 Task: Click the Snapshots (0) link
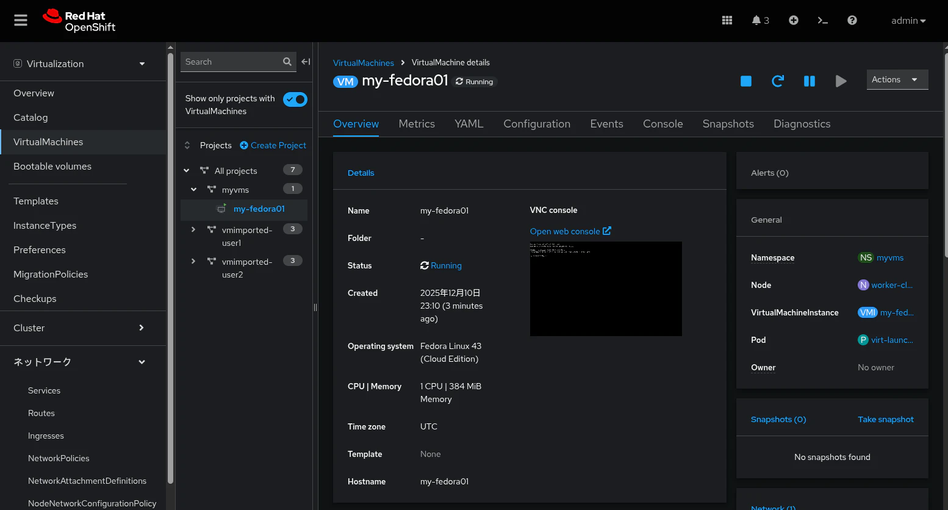[778, 419]
